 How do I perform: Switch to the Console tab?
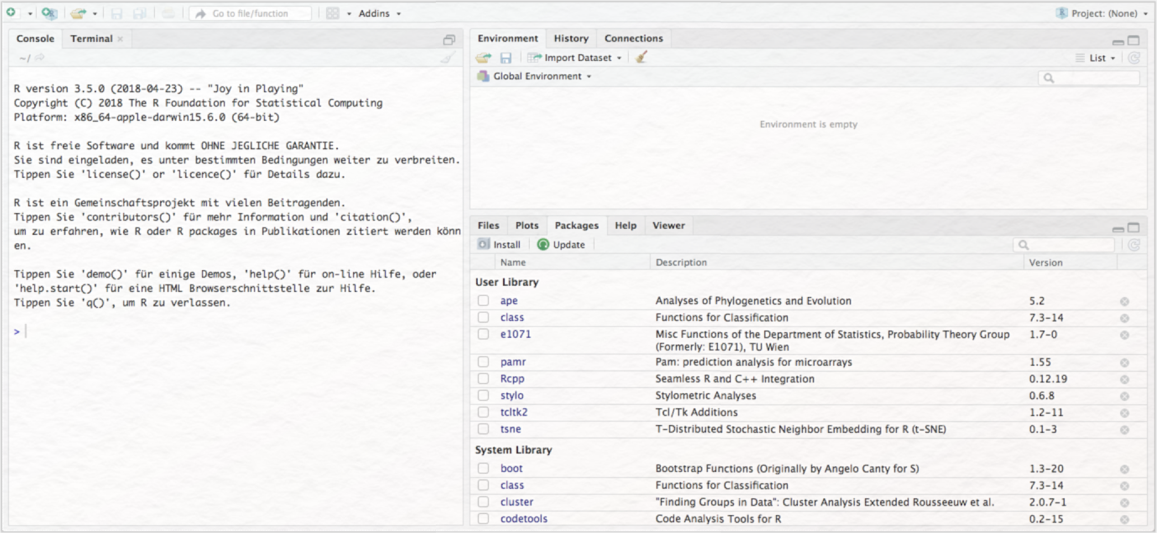click(x=35, y=39)
